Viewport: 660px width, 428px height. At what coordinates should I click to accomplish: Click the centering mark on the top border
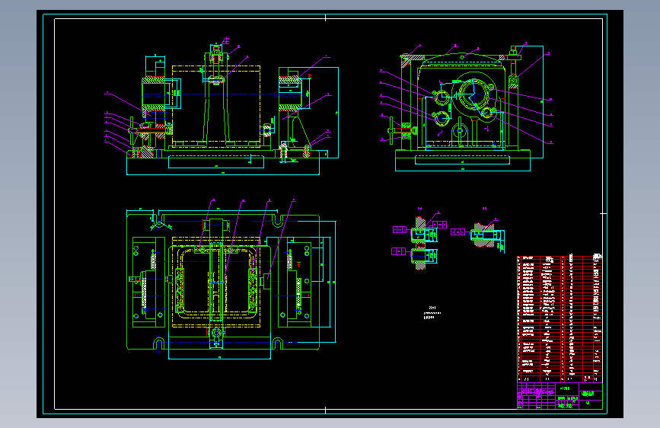click(325, 18)
